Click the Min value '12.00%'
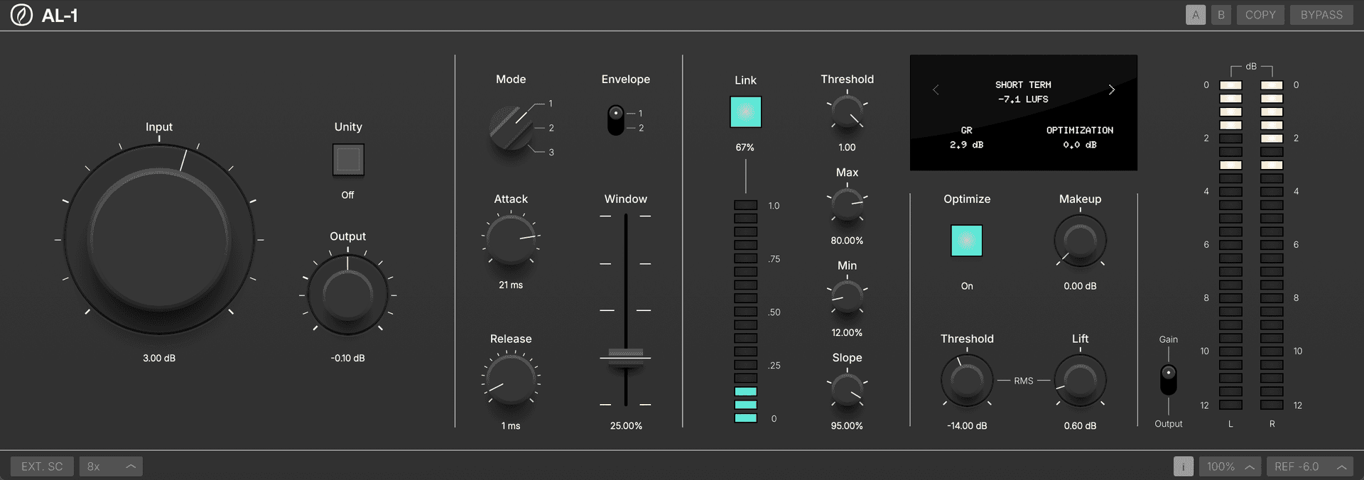1364x480 pixels. click(847, 333)
